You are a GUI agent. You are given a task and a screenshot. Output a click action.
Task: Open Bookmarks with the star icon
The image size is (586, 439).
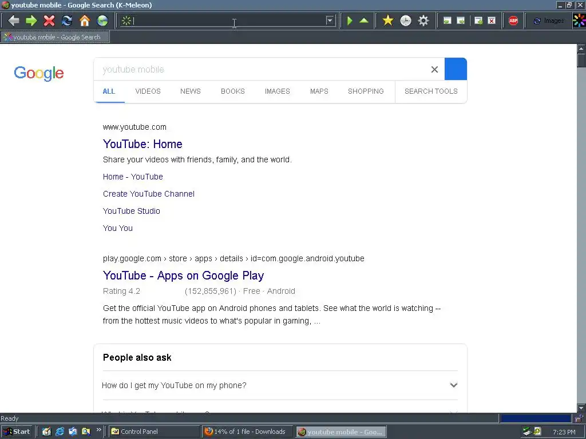pyautogui.click(x=388, y=21)
